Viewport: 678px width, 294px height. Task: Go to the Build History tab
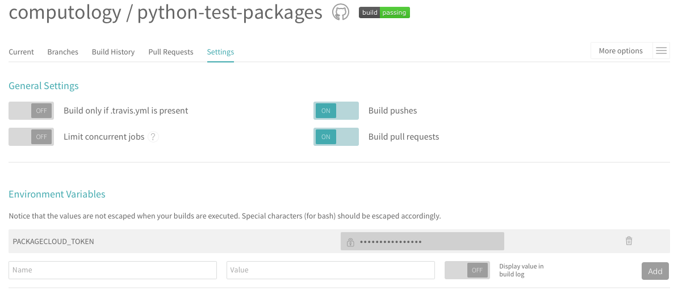click(x=114, y=52)
